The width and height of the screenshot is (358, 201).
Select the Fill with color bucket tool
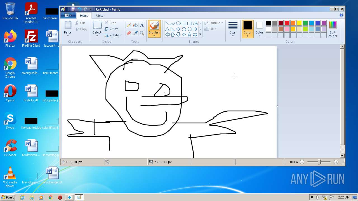tap(135, 25)
